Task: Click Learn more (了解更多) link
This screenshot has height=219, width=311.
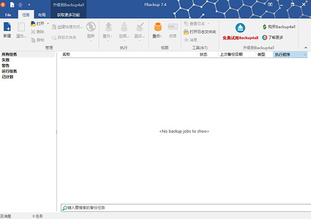Action: [273, 37]
